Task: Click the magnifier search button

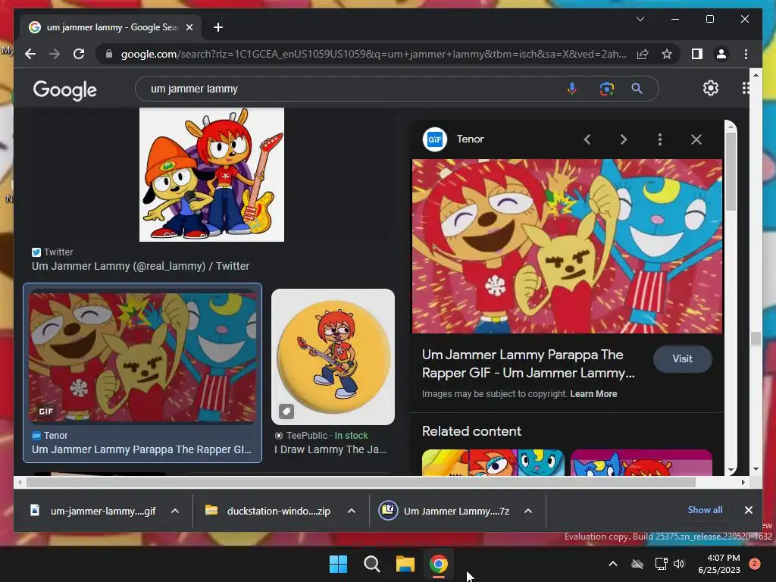Action: tap(637, 89)
